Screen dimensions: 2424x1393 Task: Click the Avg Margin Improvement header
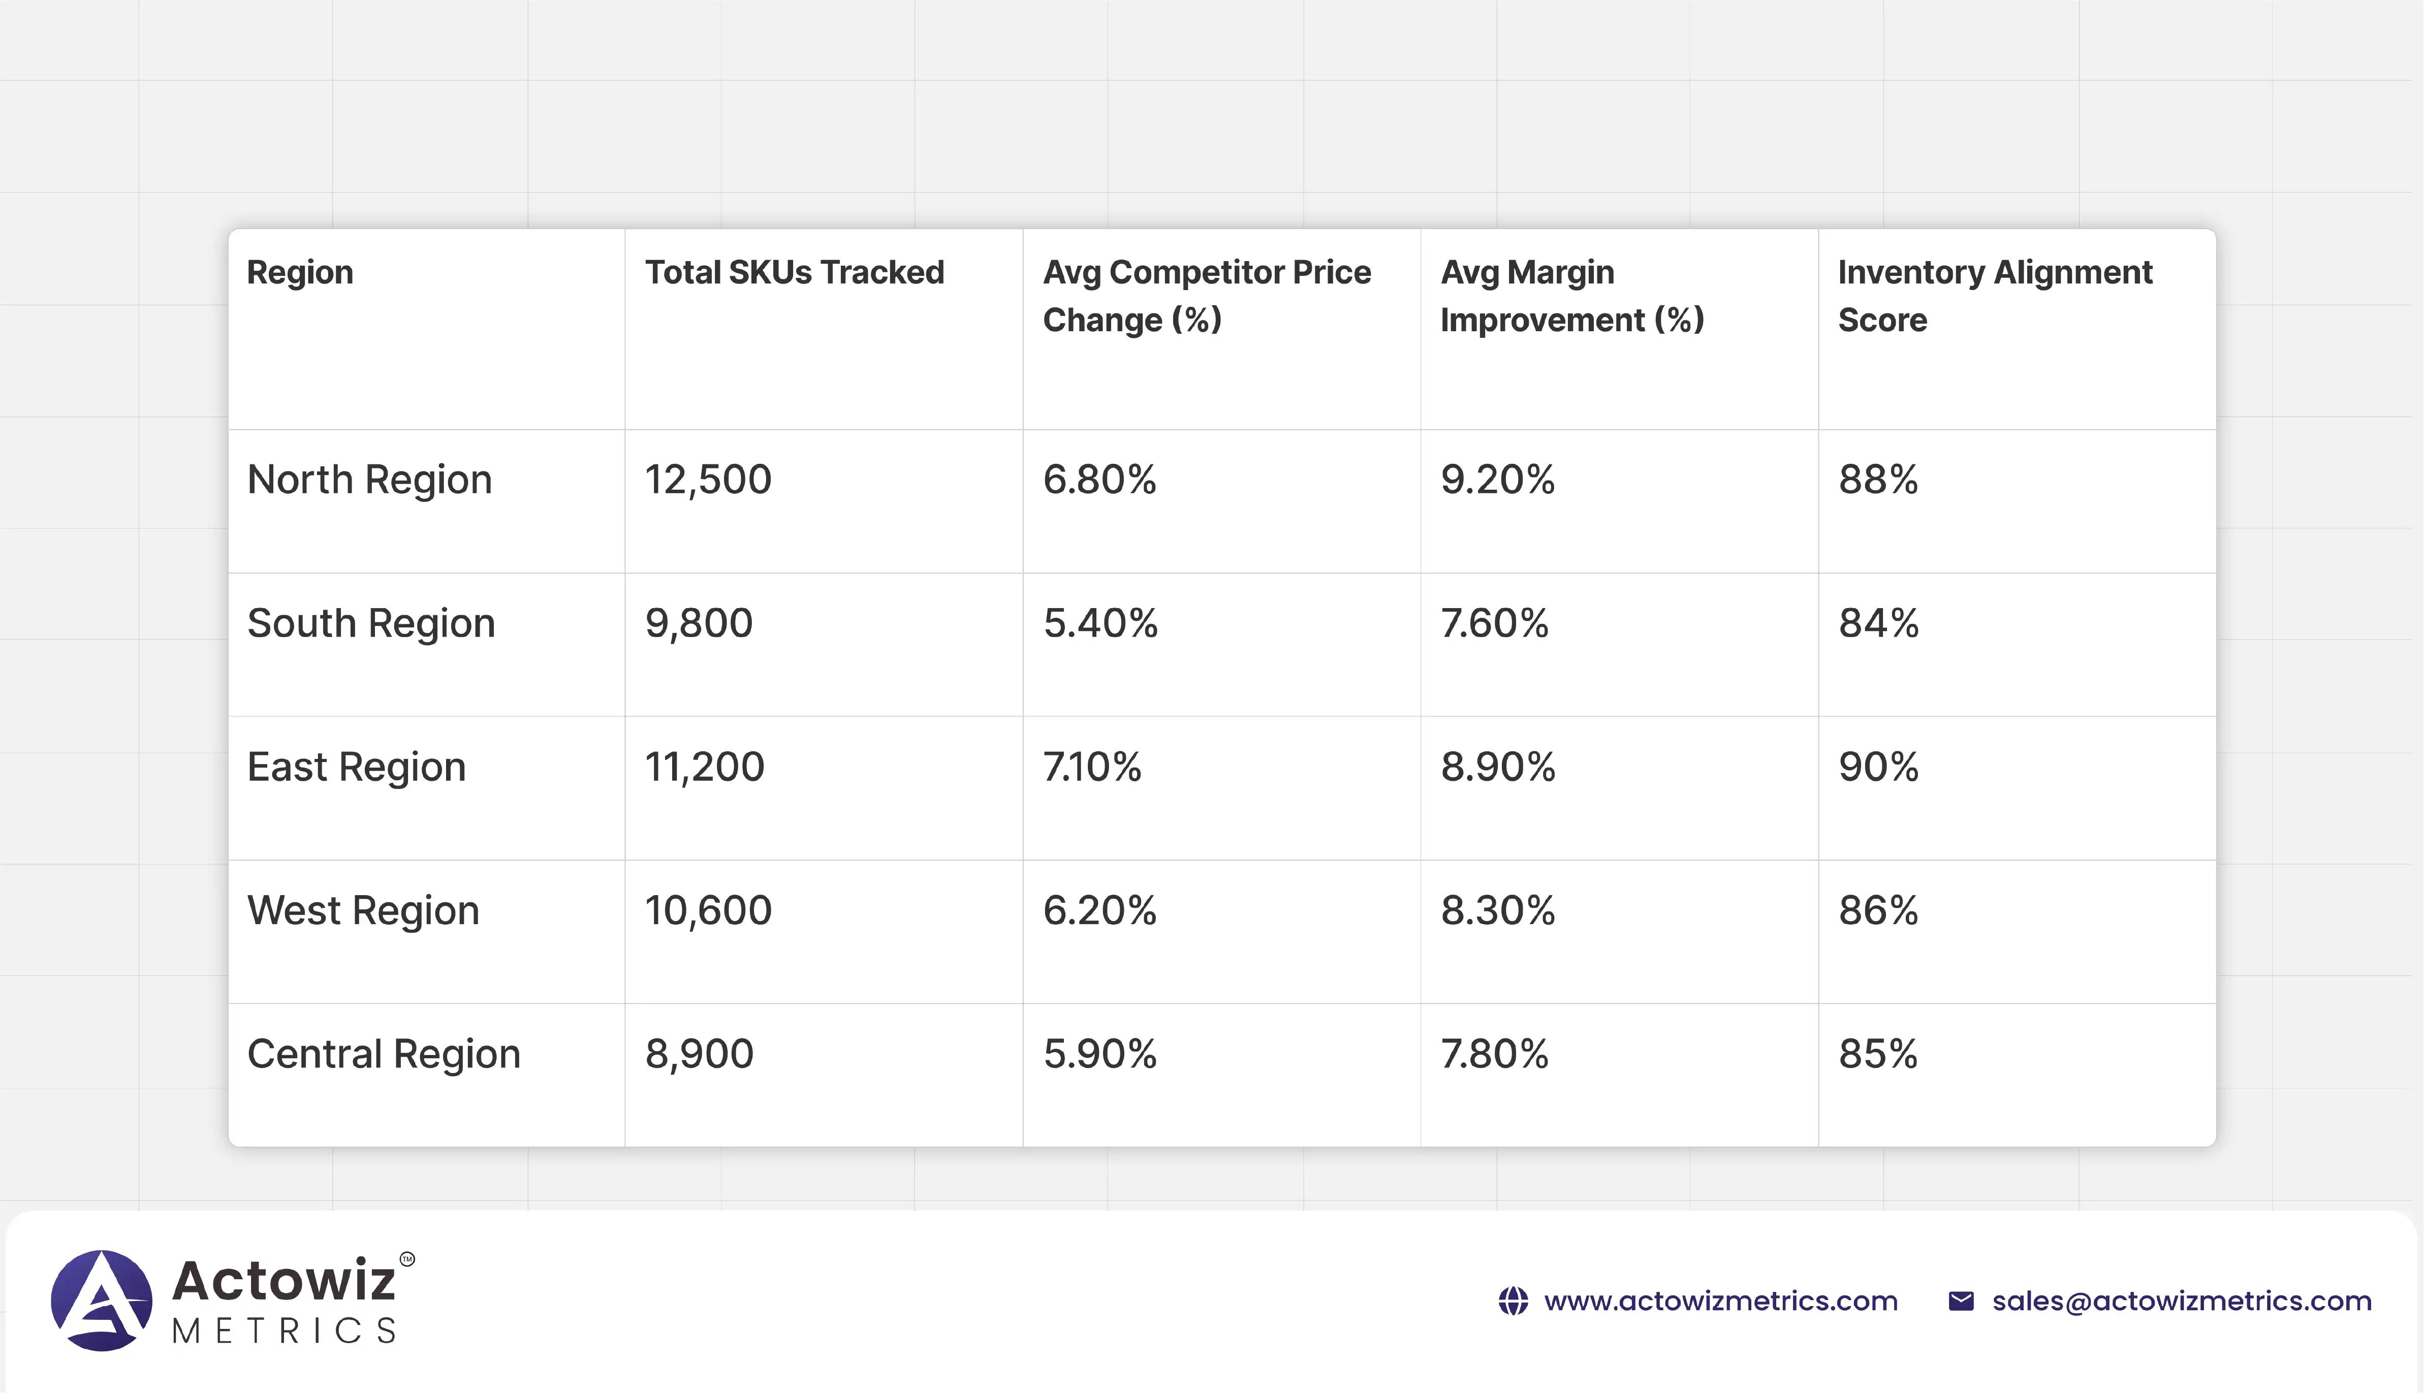pos(1571,296)
